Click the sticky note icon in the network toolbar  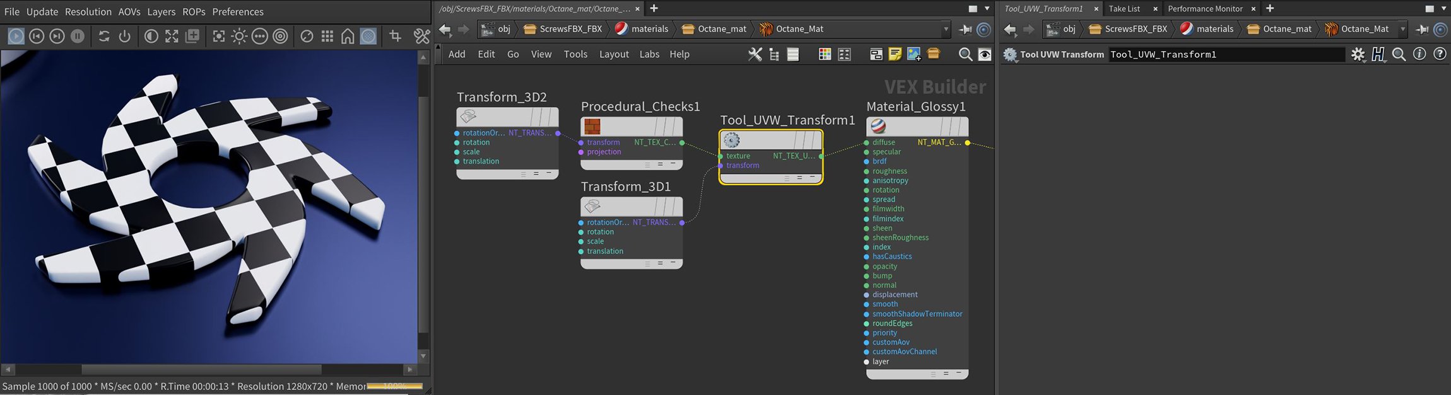[x=895, y=54]
